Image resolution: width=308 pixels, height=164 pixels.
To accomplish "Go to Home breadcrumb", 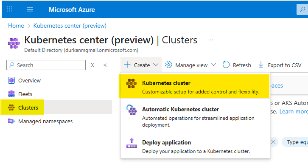I will tap(16, 25).
